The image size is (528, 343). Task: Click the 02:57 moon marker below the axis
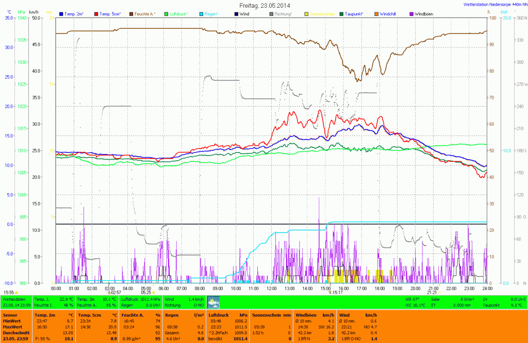click(114, 292)
